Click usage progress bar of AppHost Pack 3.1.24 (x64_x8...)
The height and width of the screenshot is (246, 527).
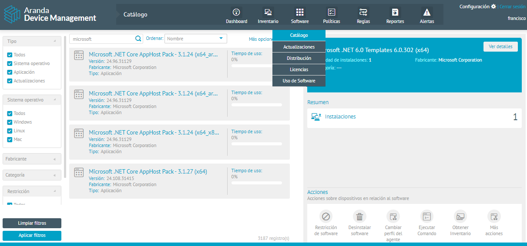tap(257, 144)
